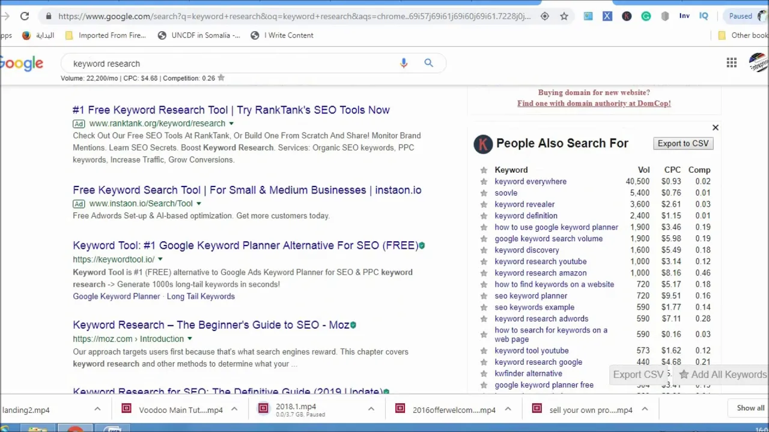Click the floating Export CSV button
The height and width of the screenshot is (432, 769).
click(638, 374)
